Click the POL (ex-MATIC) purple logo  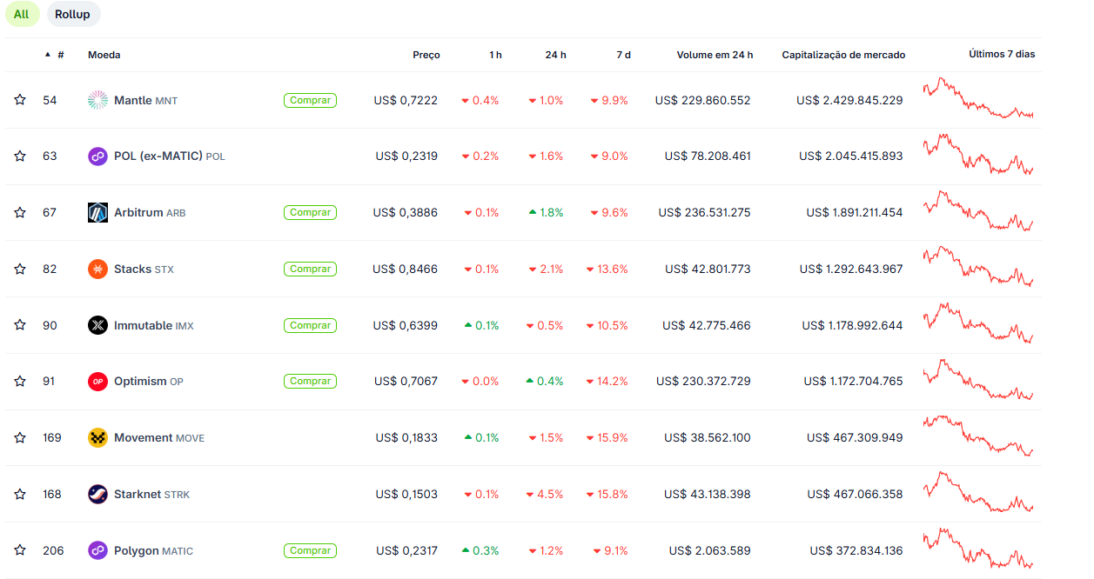97,156
